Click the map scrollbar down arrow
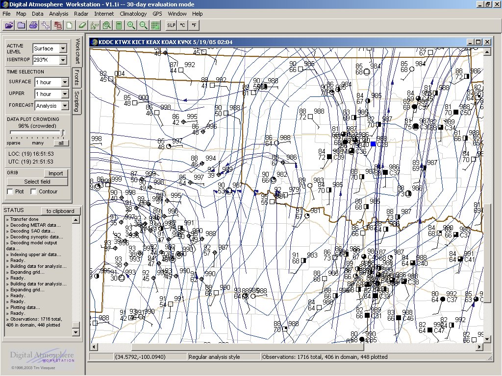Image resolution: width=502 pixels, height=376 pixels. (x=487, y=339)
